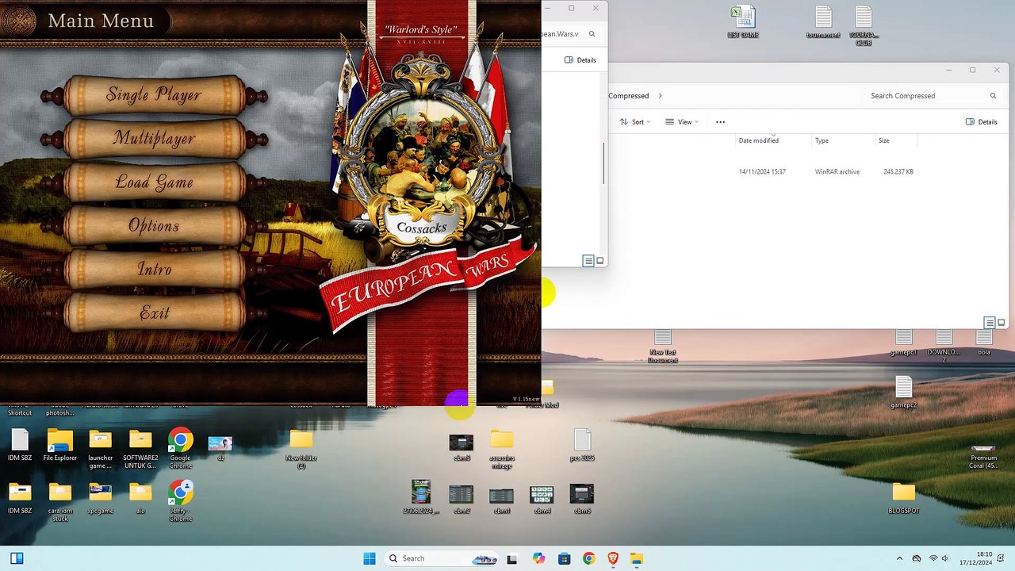Open Microsoft Store from the taskbar
1015x571 pixels.
click(x=564, y=558)
